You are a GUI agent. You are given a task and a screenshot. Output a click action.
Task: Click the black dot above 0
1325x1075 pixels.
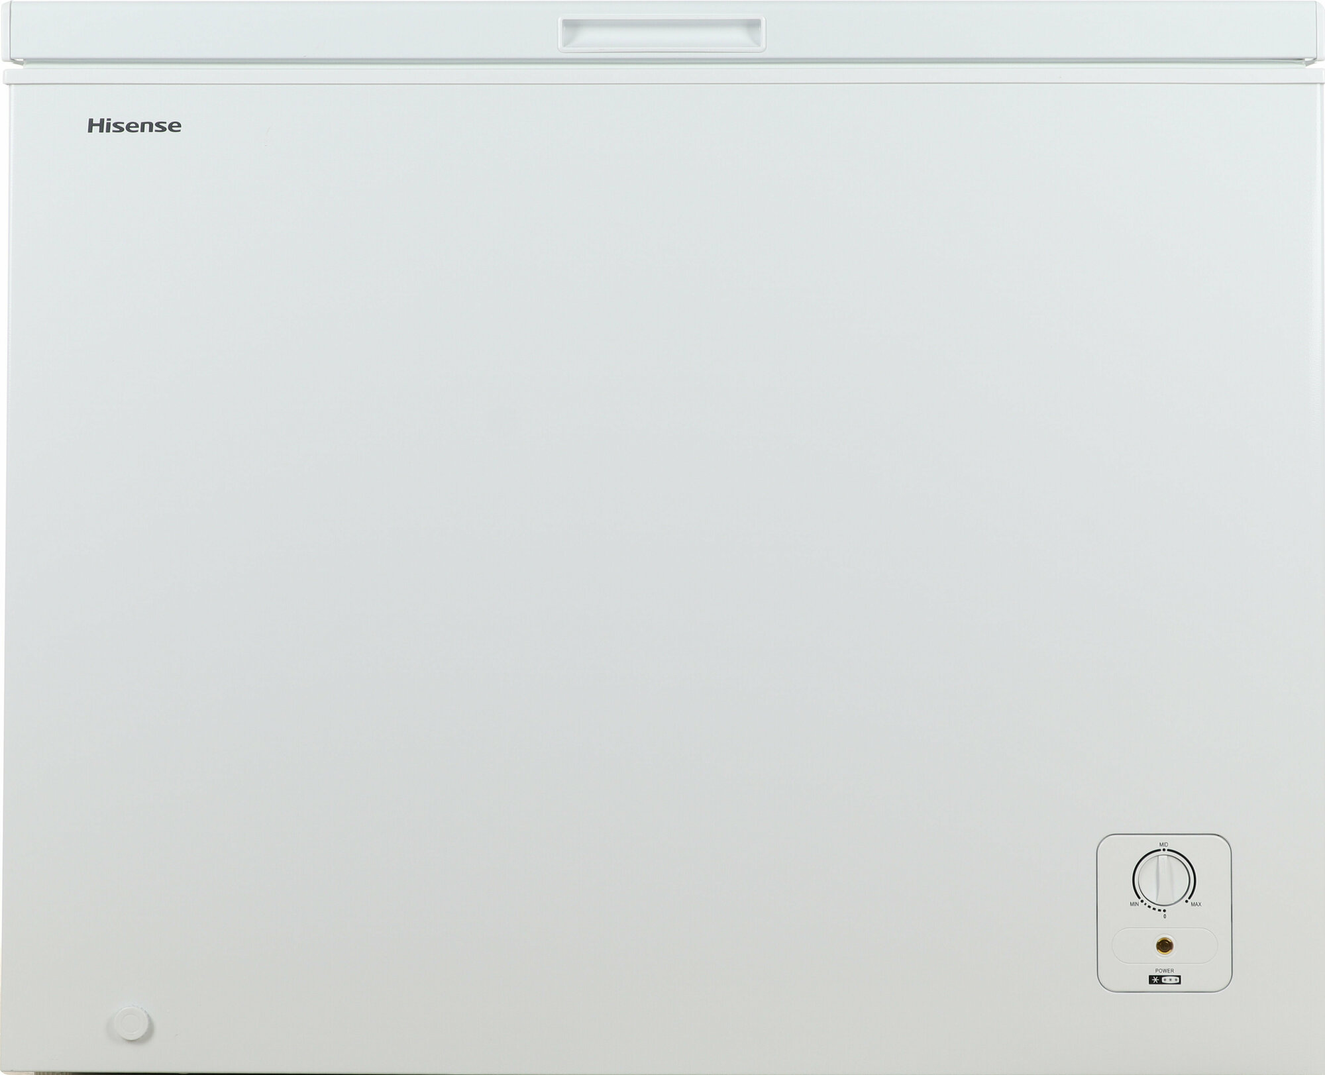(x=1164, y=911)
